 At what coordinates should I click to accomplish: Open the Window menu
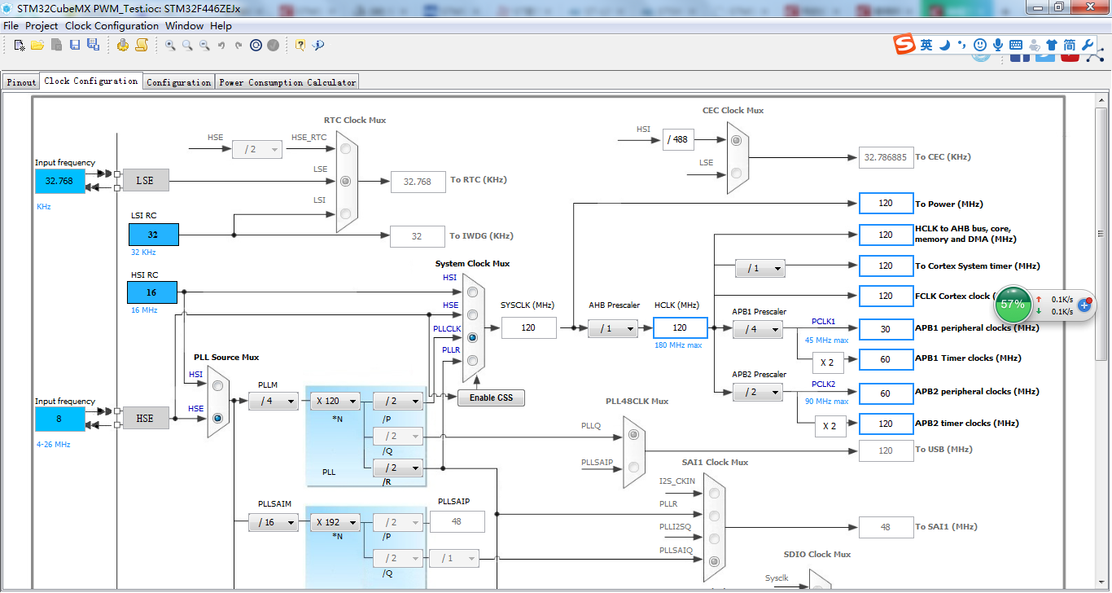(x=184, y=25)
